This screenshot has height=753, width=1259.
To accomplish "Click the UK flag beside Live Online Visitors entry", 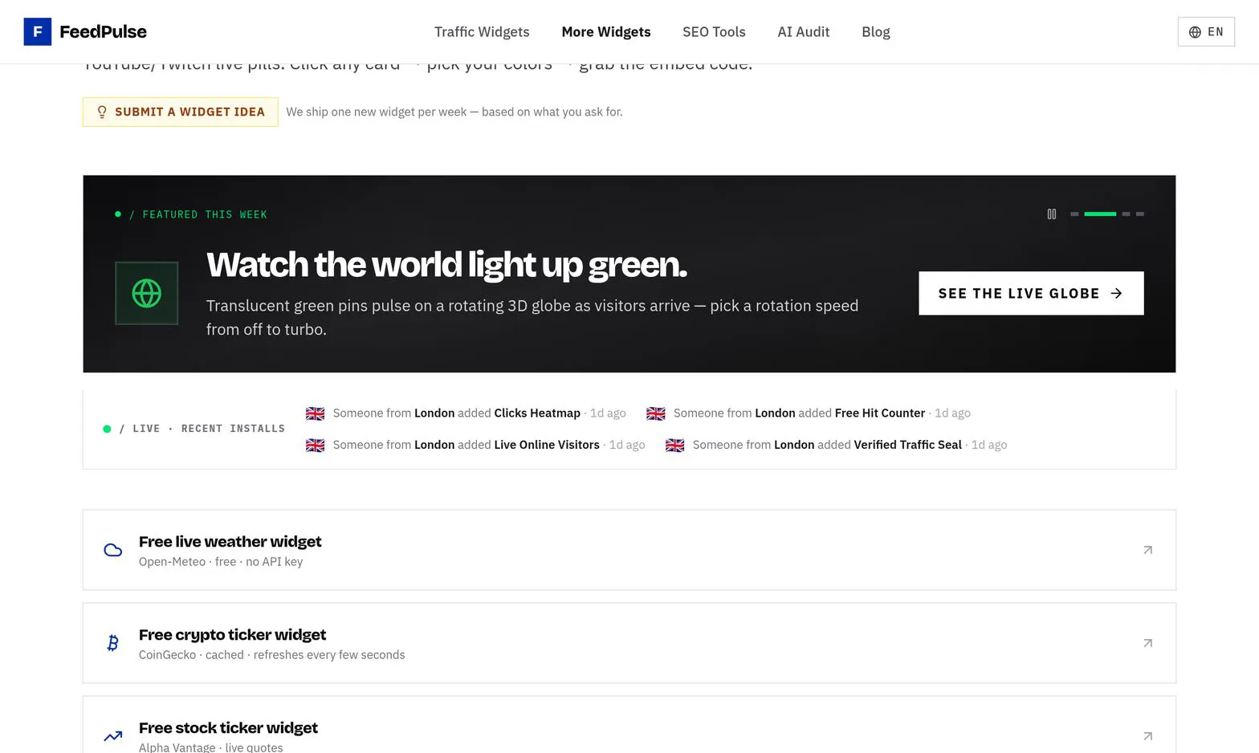I will [x=316, y=445].
